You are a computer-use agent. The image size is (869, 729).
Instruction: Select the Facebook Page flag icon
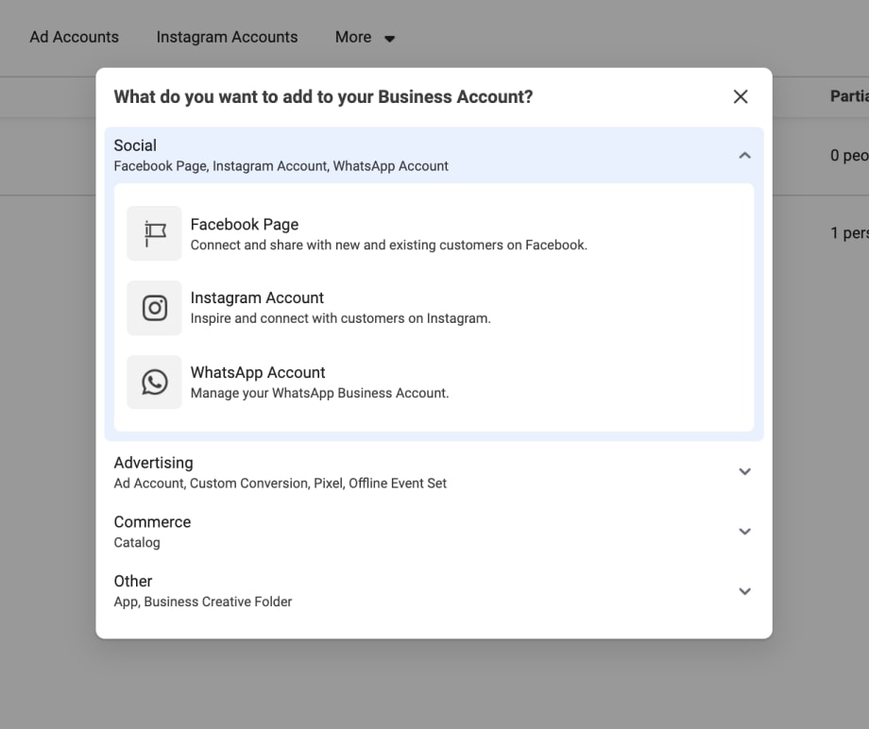(x=154, y=232)
